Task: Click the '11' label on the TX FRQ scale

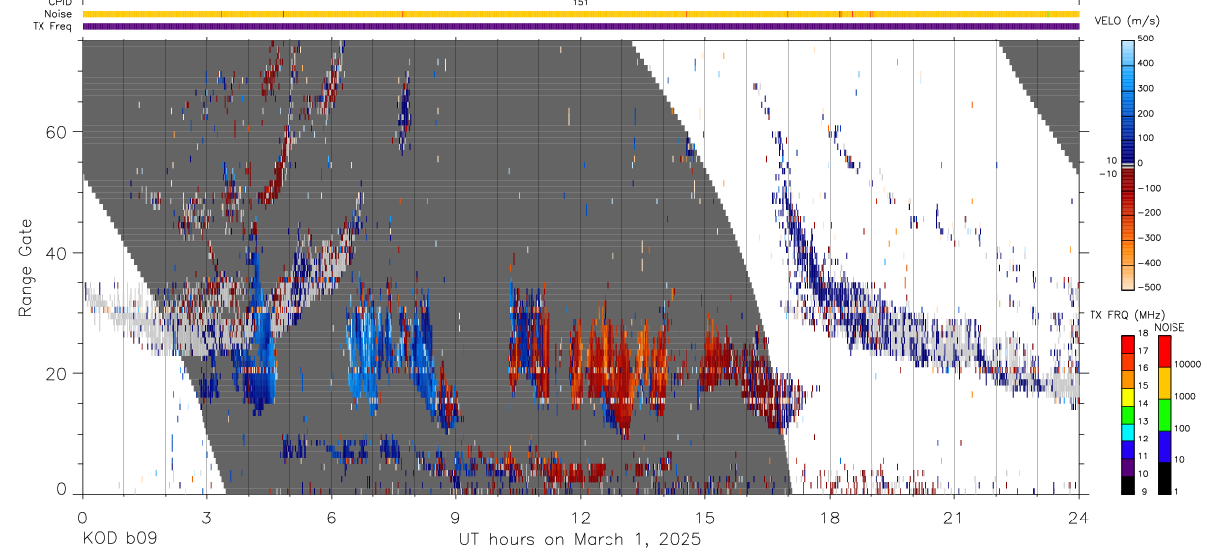Action: 1143,456
